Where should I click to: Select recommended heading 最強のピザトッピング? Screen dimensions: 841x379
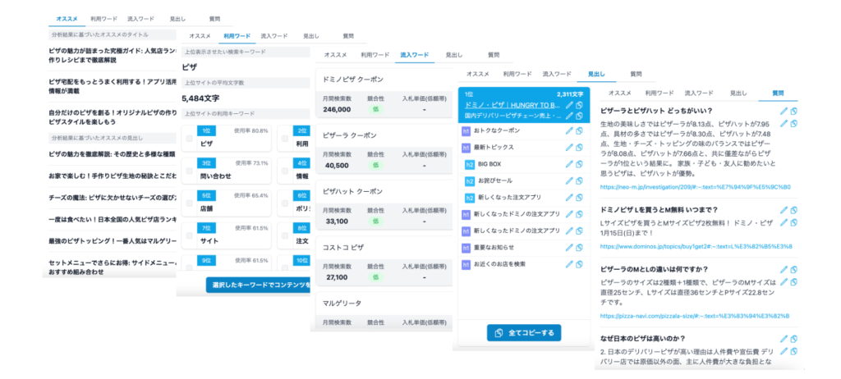(x=112, y=241)
